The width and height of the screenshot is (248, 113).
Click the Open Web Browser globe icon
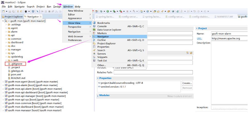pos(173,11)
